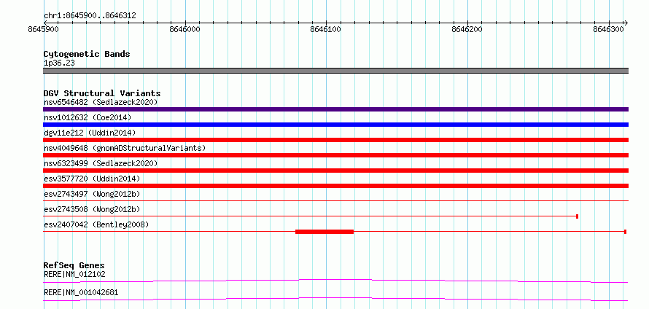
Task: Click the 1p36.23 band label
Action: (59, 63)
